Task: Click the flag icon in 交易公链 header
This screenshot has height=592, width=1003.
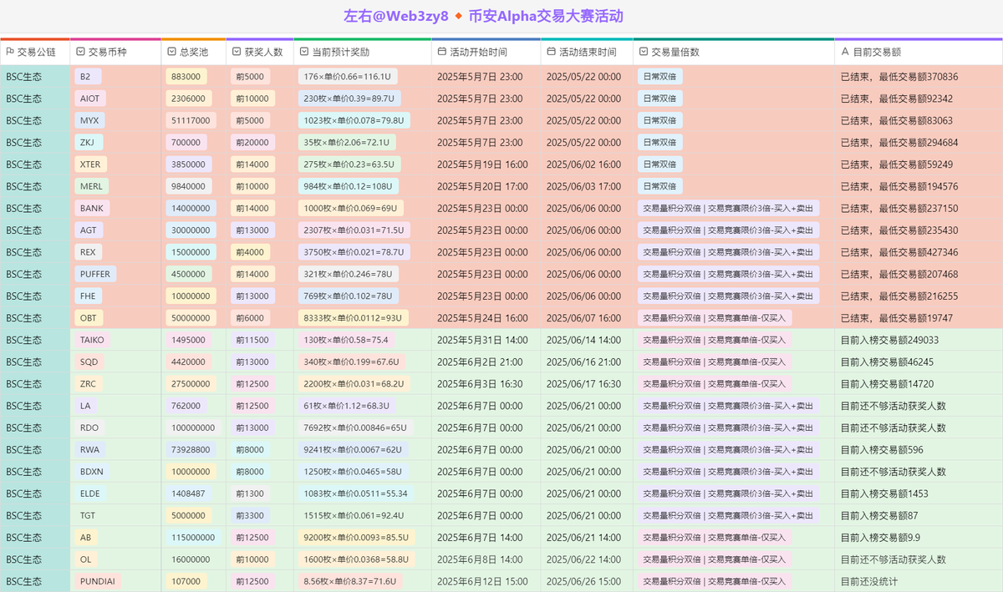Action: 10,52
